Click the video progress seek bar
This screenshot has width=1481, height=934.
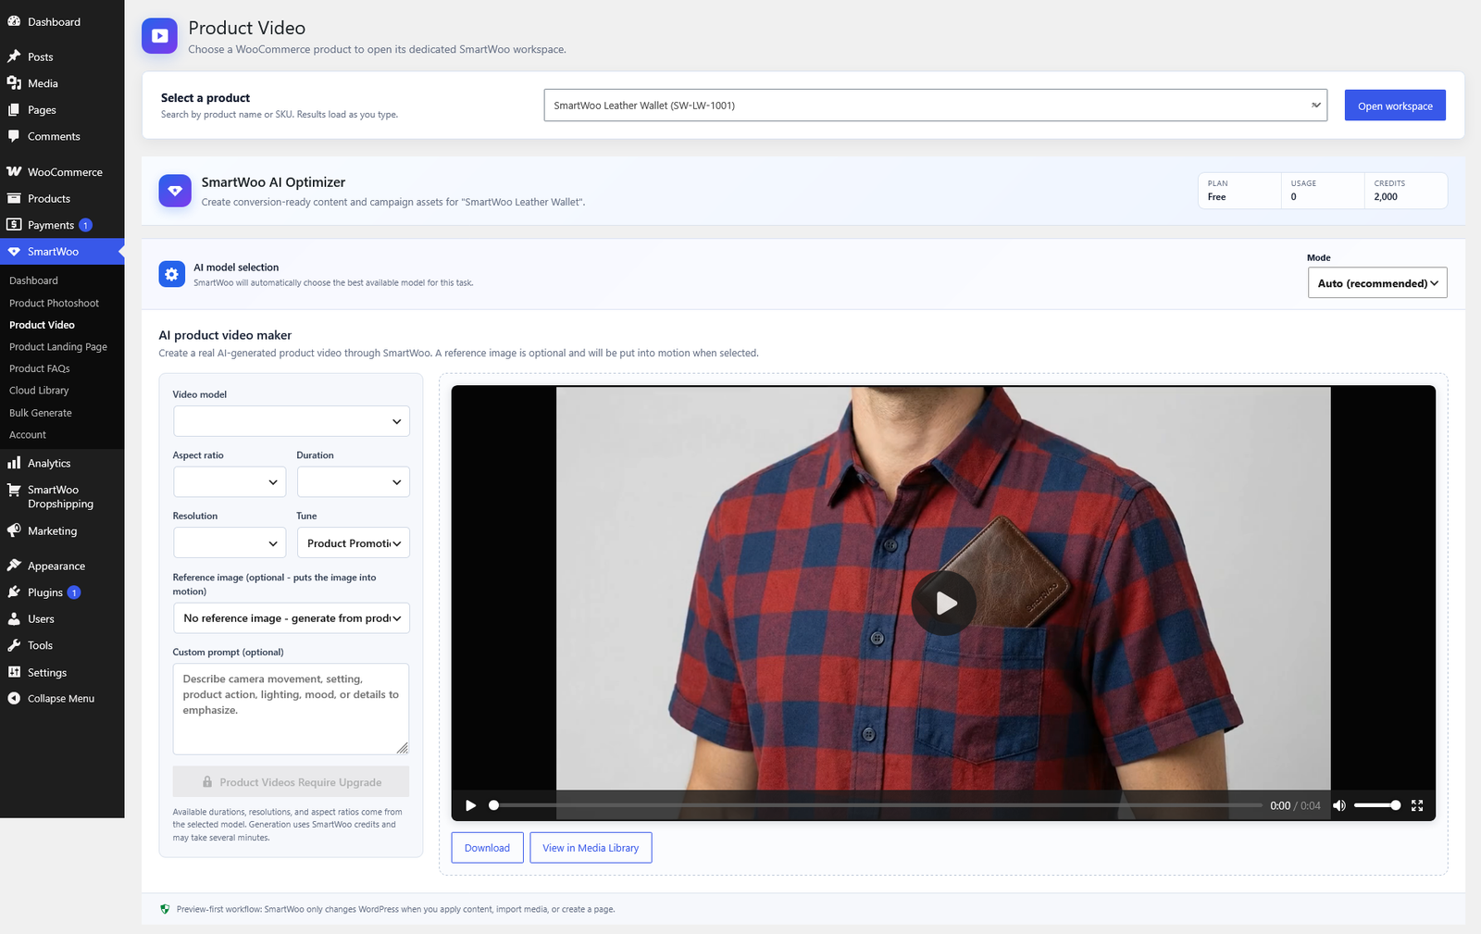click(876, 805)
